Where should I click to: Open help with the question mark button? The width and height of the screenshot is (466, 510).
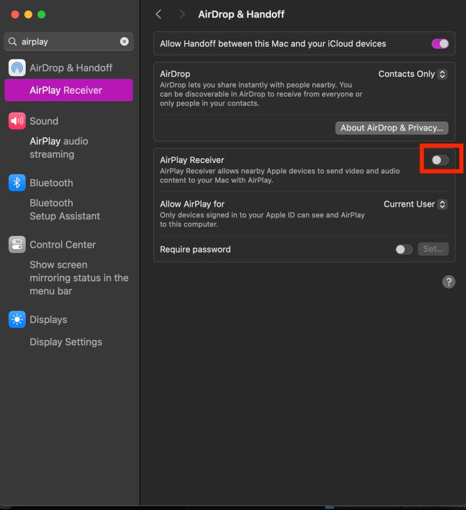pos(449,282)
